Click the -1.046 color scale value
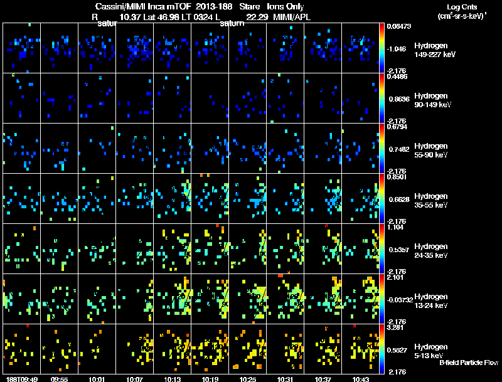502x382 pixels. [x=397, y=49]
